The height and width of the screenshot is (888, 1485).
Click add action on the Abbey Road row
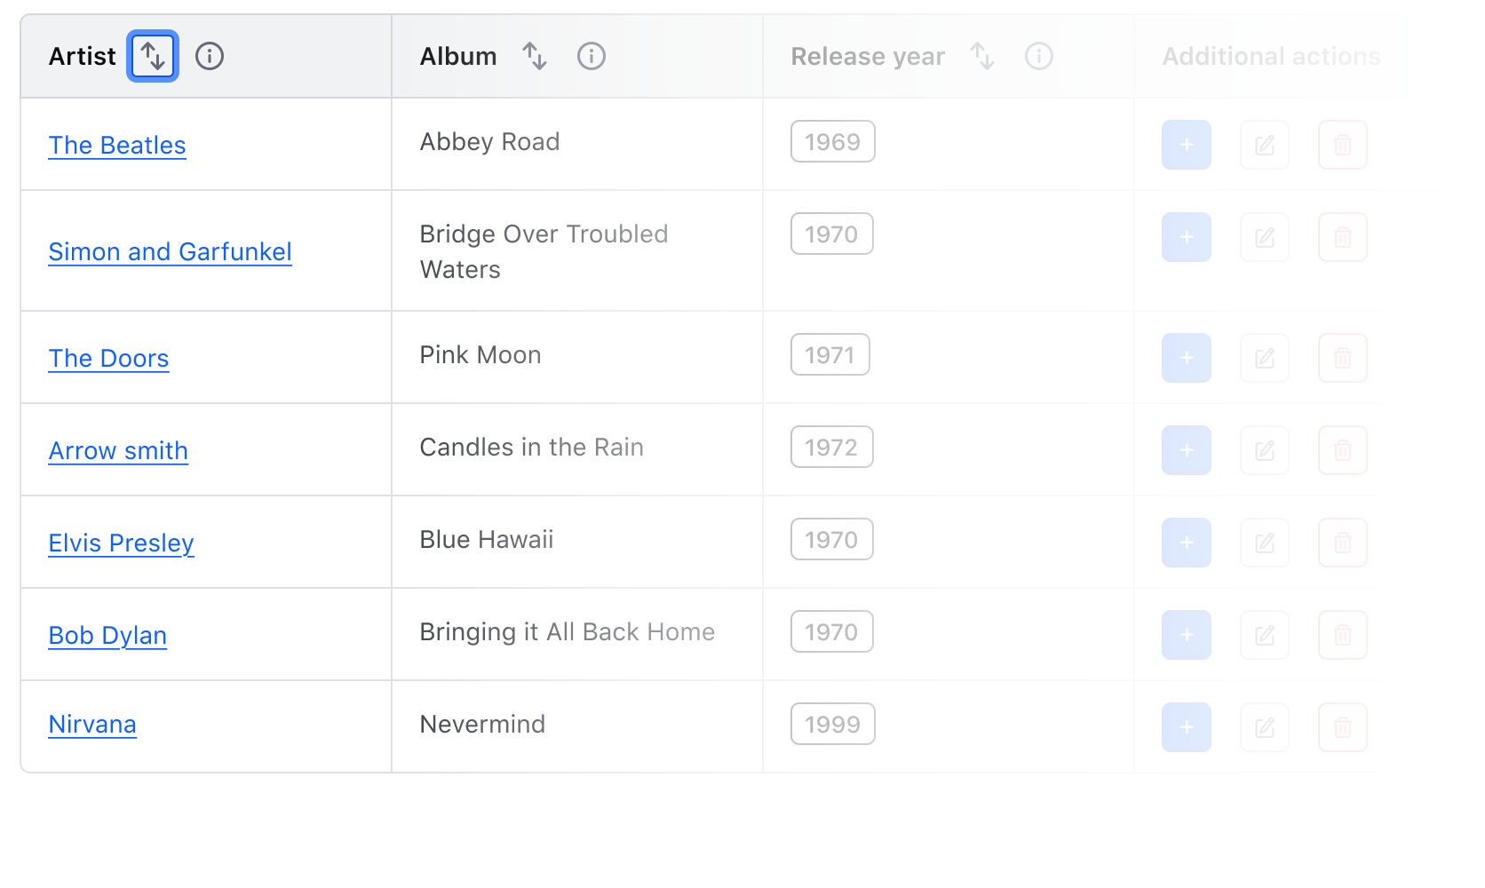coord(1187,145)
